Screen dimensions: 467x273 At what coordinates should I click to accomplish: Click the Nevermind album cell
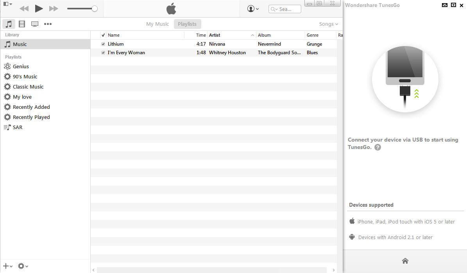269,44
